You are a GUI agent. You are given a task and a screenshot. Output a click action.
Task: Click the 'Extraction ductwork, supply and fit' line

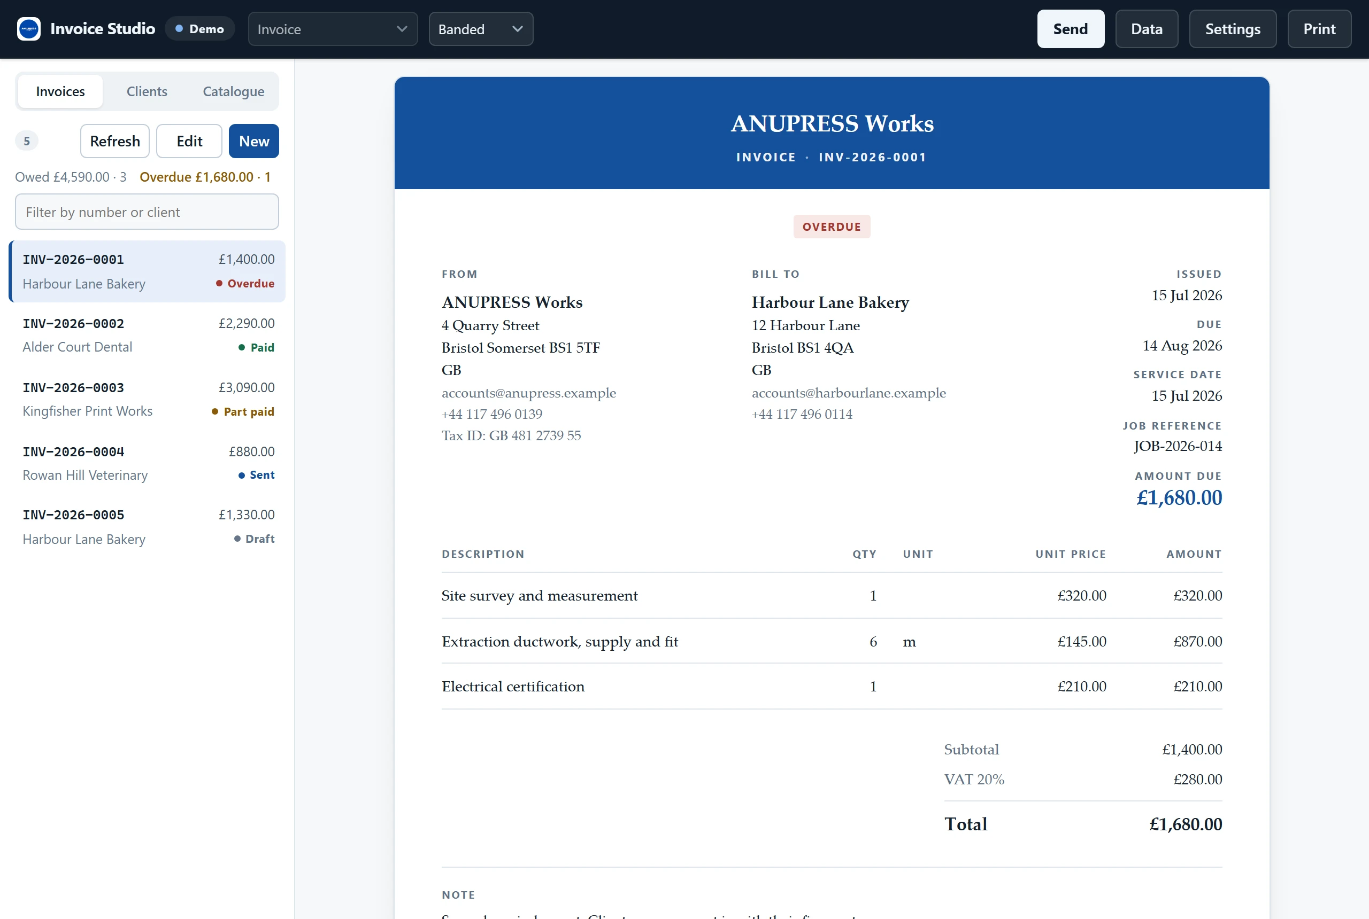(x=559, y=642)
